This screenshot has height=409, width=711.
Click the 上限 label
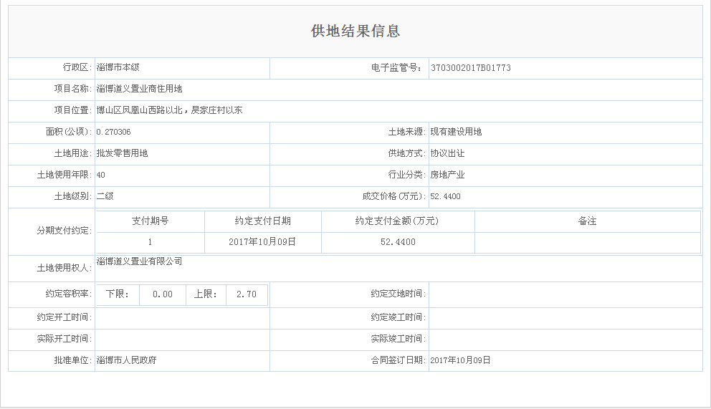(x=205, y=294)
